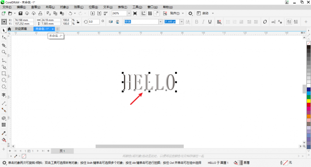Click mirror horizontally button
This screenshot has height=167, width=311.
coord(111,22)
